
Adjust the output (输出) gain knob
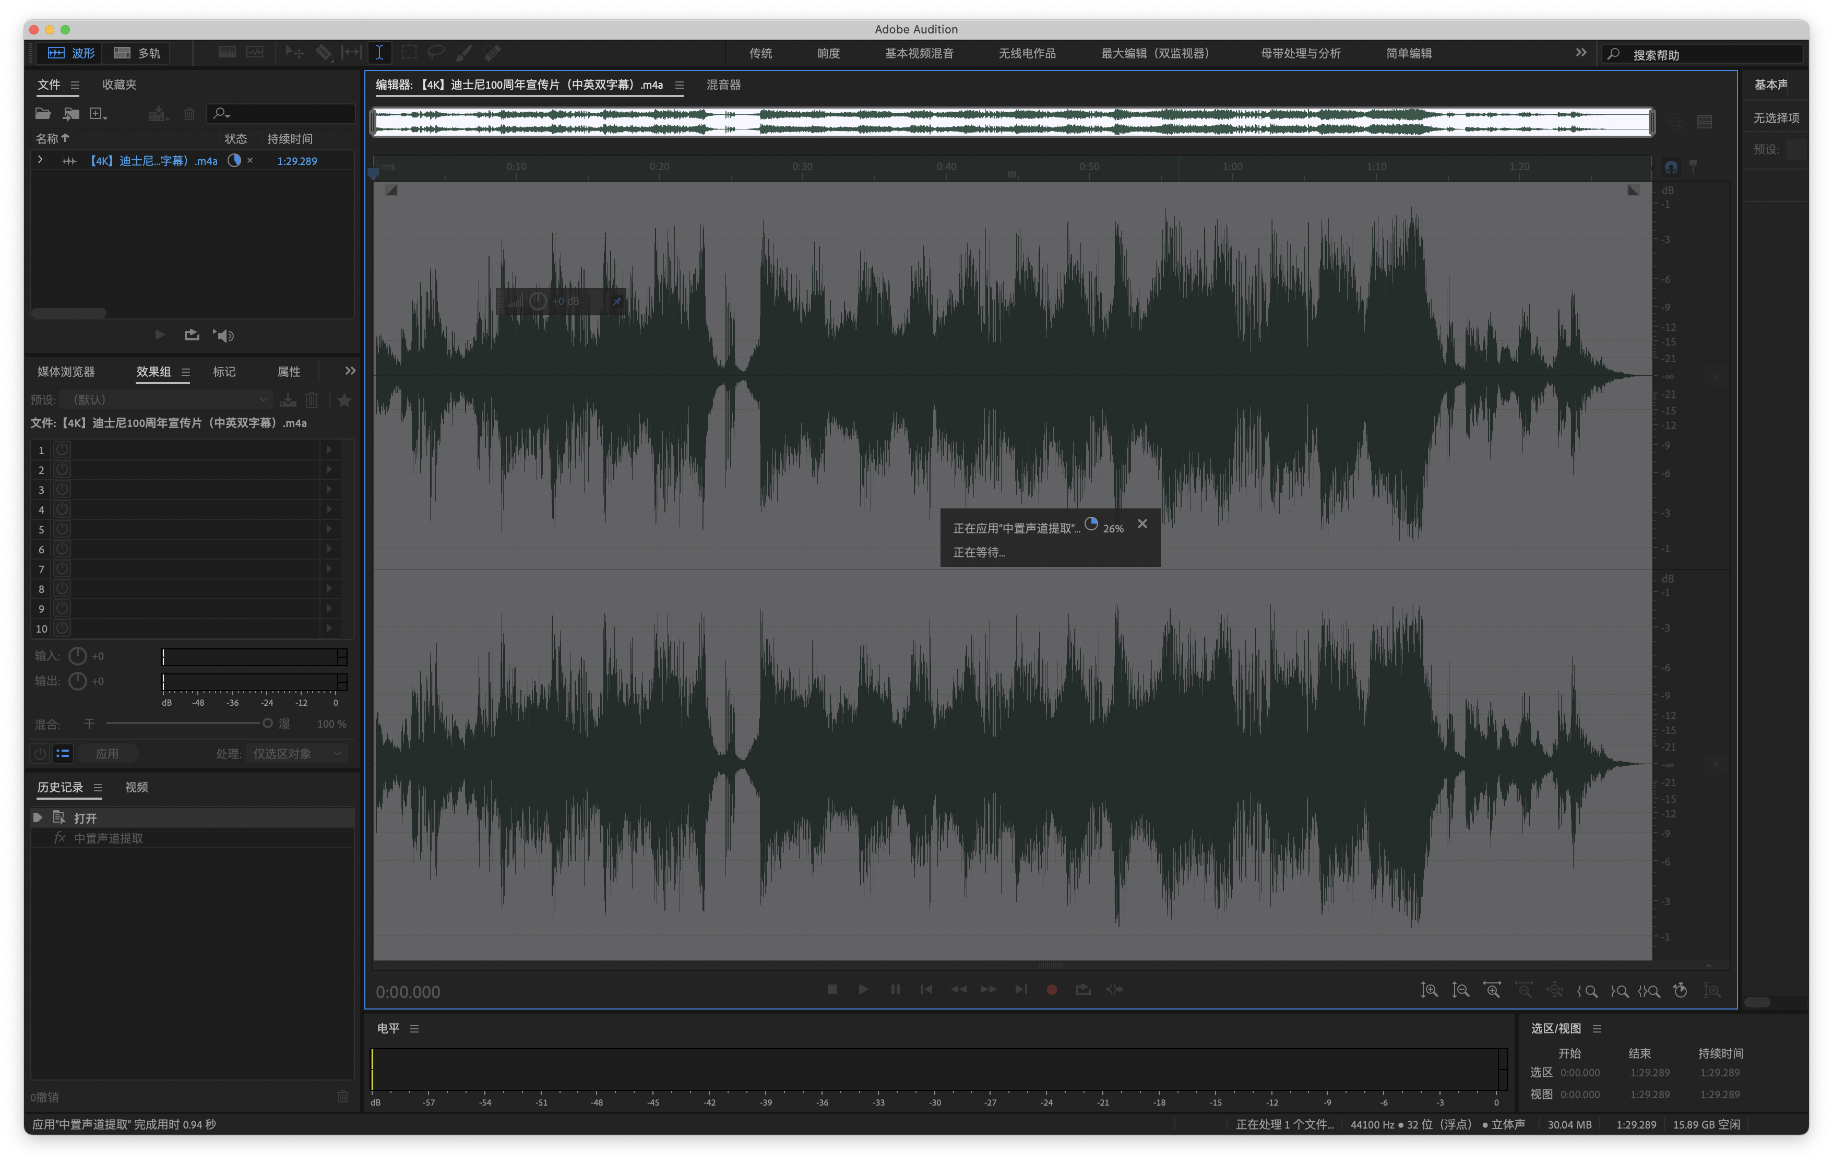(78, 681)
